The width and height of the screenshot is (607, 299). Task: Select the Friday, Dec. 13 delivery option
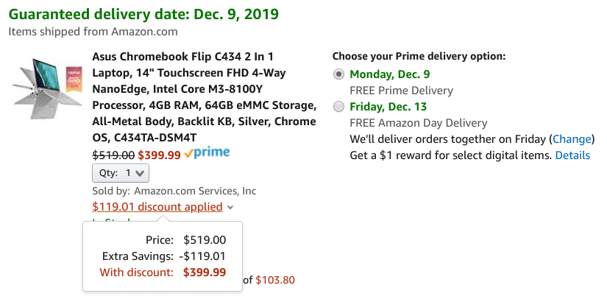pyautogui.click(x=338, y=107)
